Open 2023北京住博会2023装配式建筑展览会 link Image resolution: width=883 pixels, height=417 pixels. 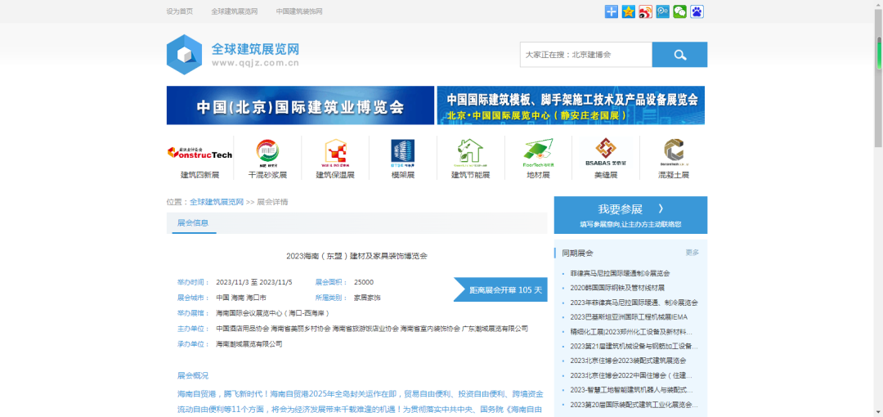click(x=628, y=361)
